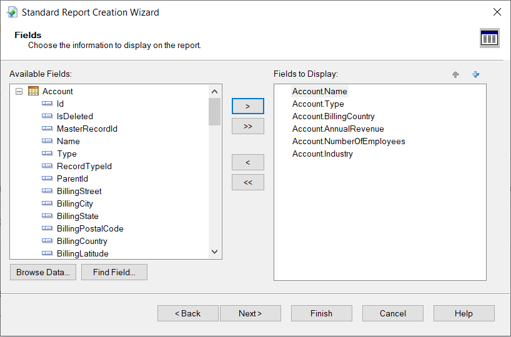This screenshot has height=337, width=511.
Task: Click the report table icon in header
Action: click(x=489, y=38)
